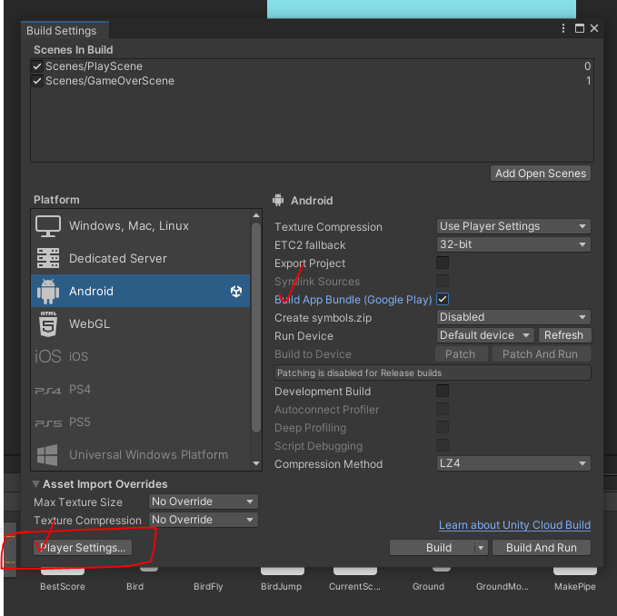Click the Patching is disabled for Release builds message
Screen dimensions: 617x616
432,373
